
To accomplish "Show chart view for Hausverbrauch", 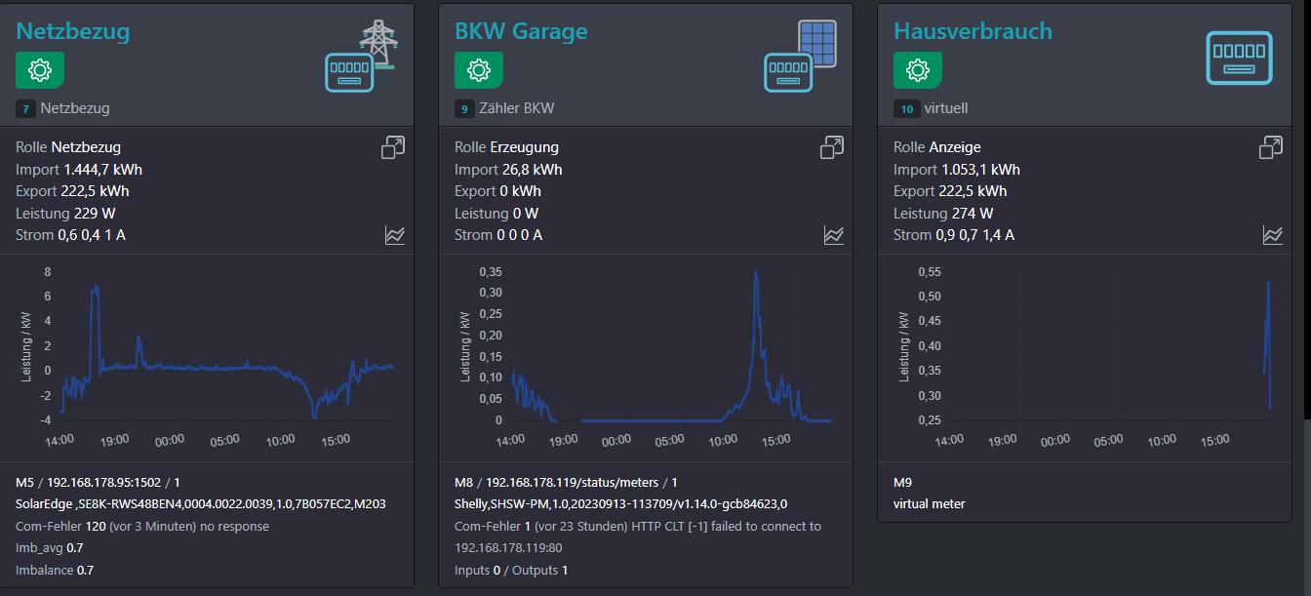I will 1273,235.
